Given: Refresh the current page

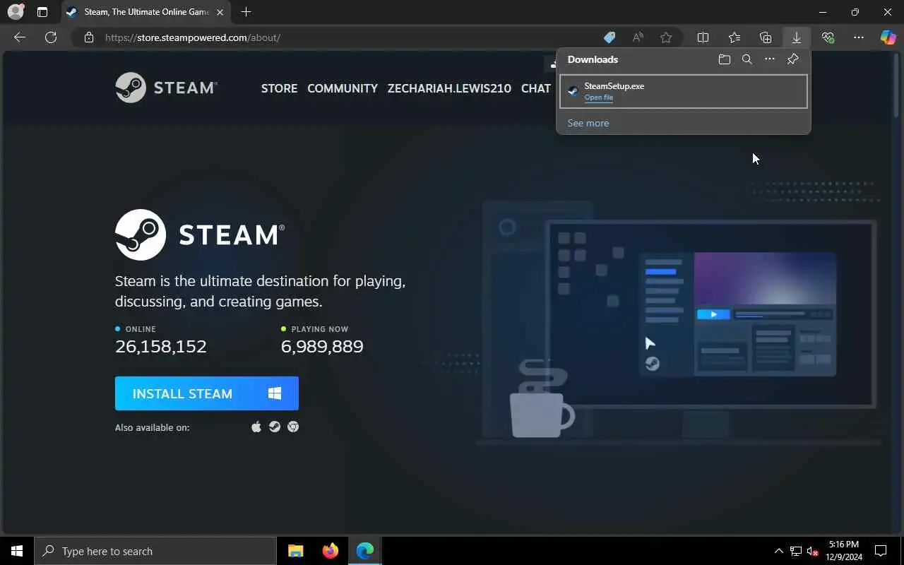Looking at the screenshot, I should click(51, 37).
